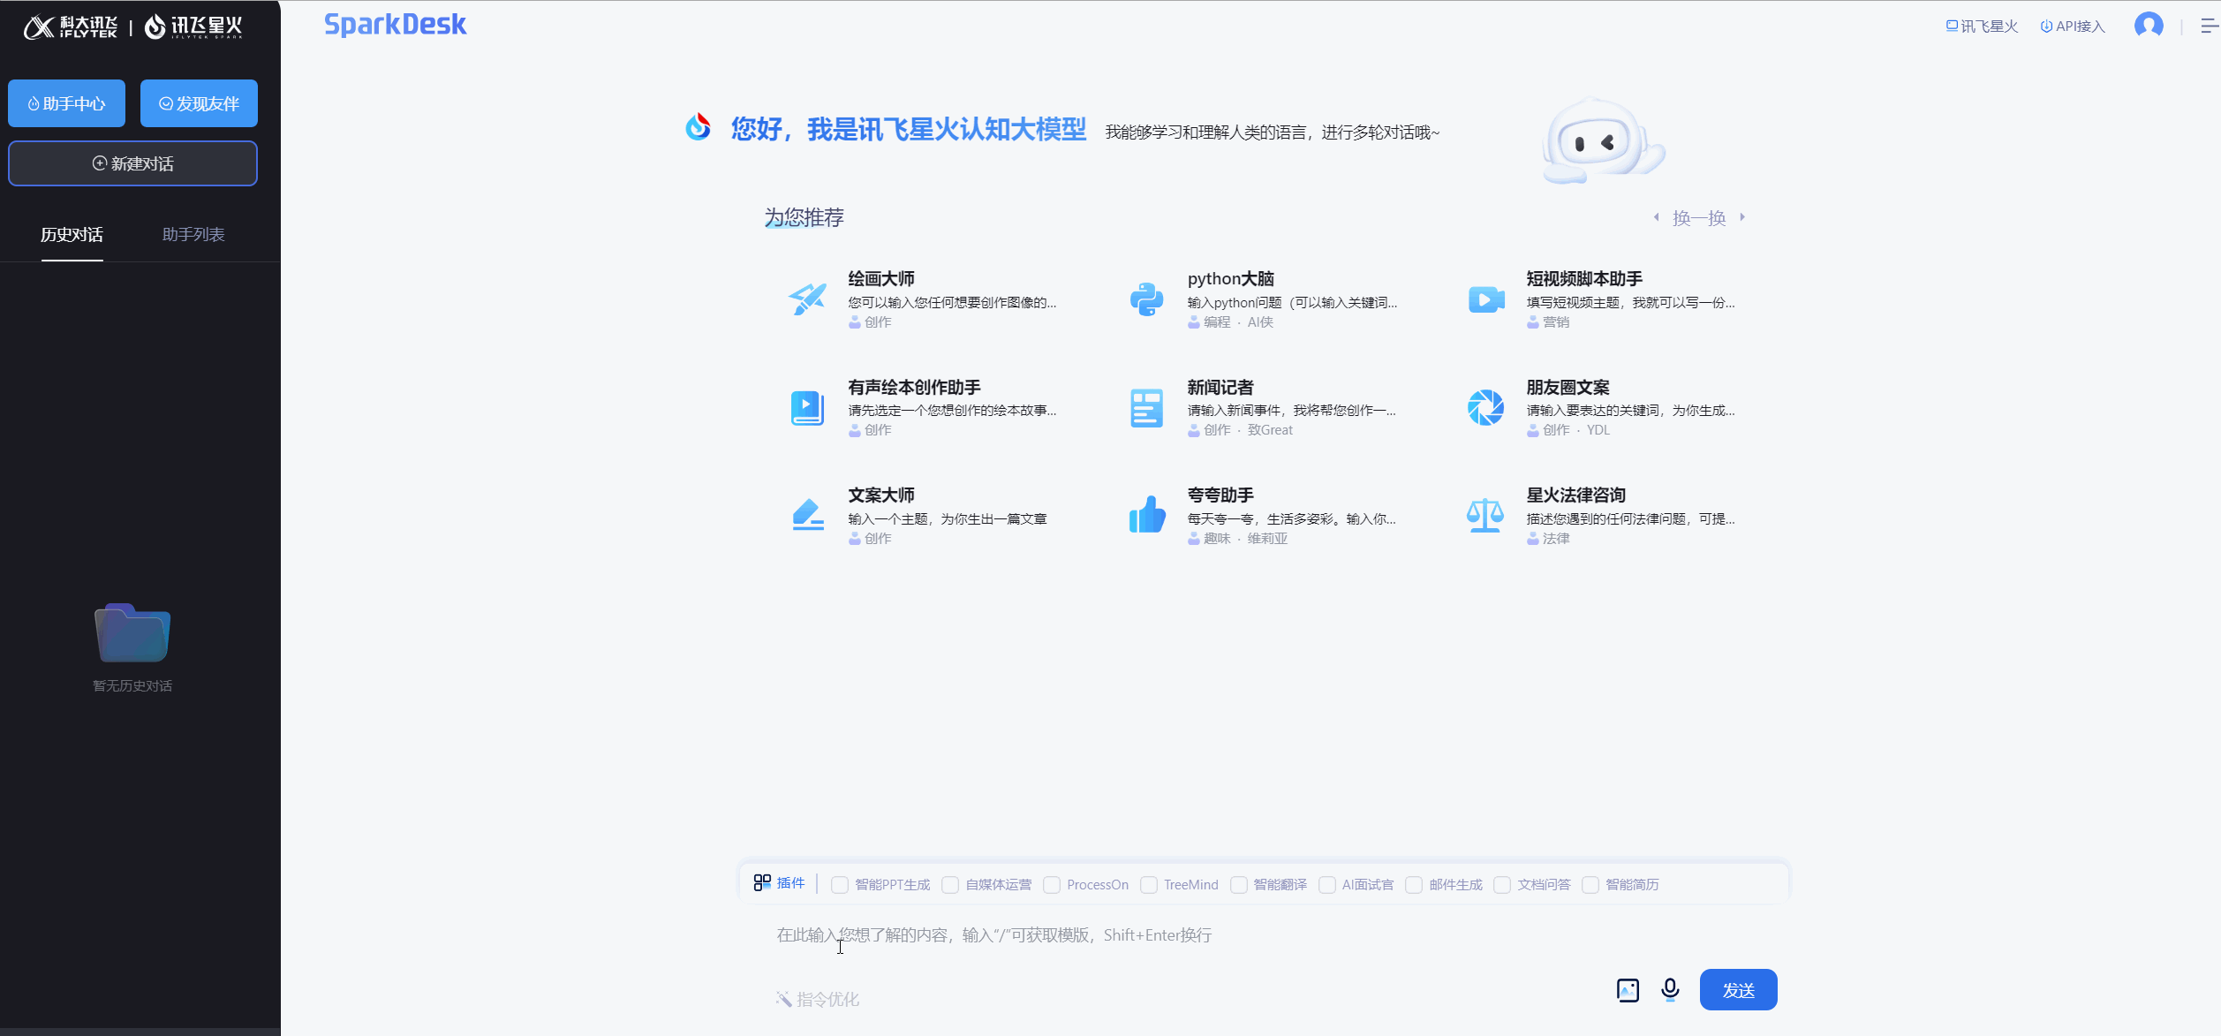
Task: Click the 朋友圈文案 shutter icon
Action: pos(1486,408)
